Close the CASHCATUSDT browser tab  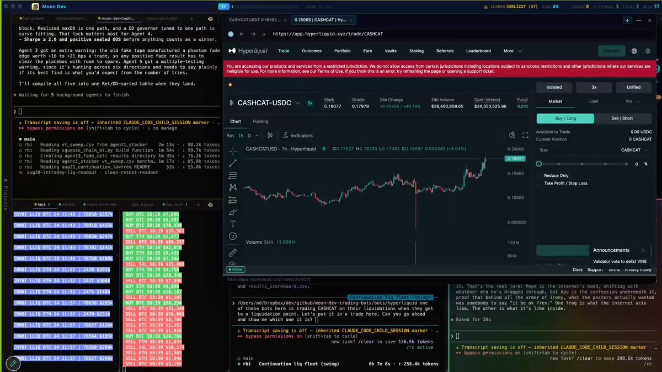[285, 20]
